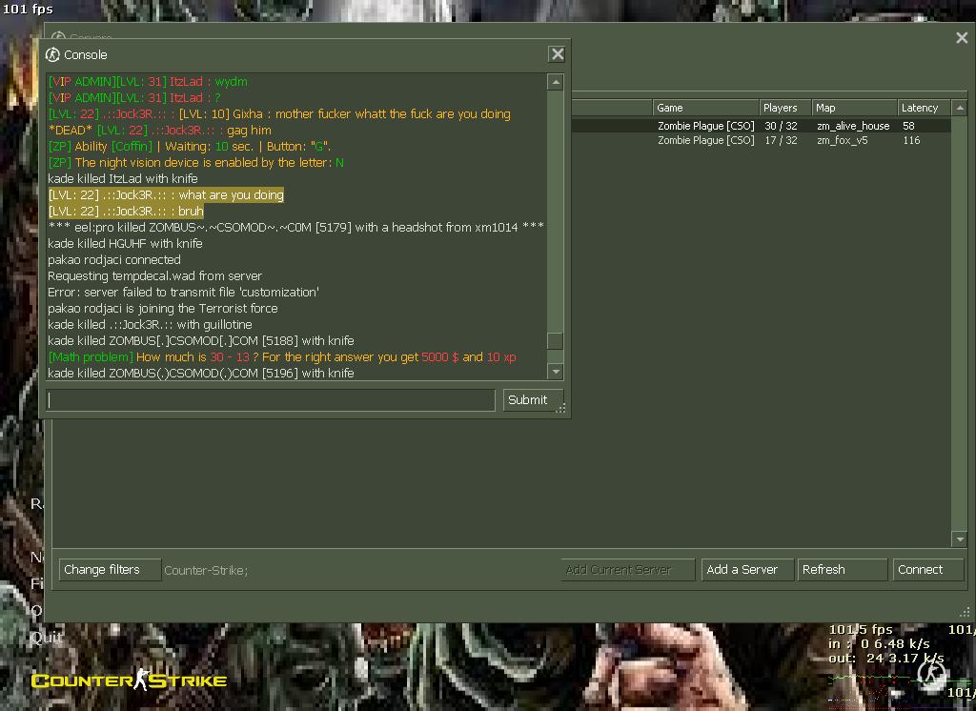Focus the console command input field
Screen dimensions: 976x711
(271, 400)
